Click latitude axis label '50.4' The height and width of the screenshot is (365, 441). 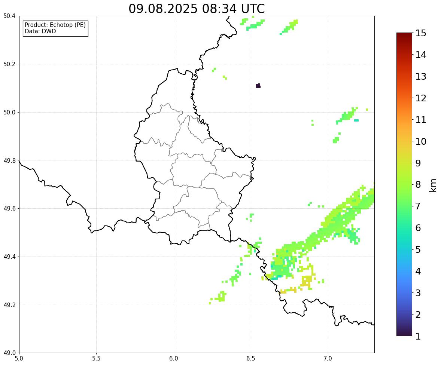(9, 16)
